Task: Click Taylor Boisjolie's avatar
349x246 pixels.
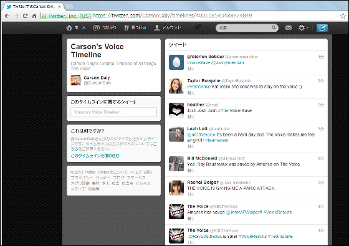Action: coord(176,87)
